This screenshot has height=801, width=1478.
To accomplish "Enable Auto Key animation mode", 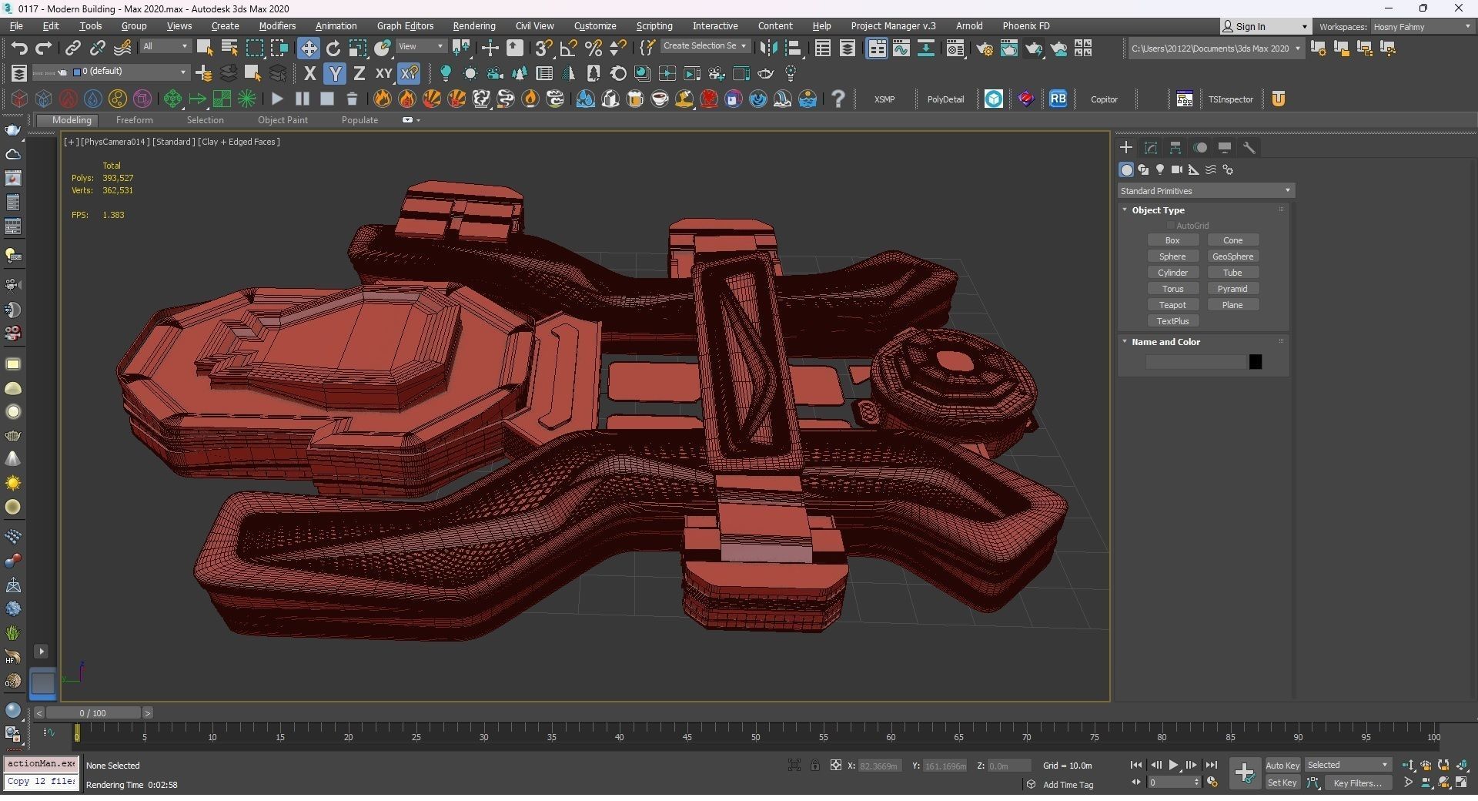I will click(x=1282, y=765).
